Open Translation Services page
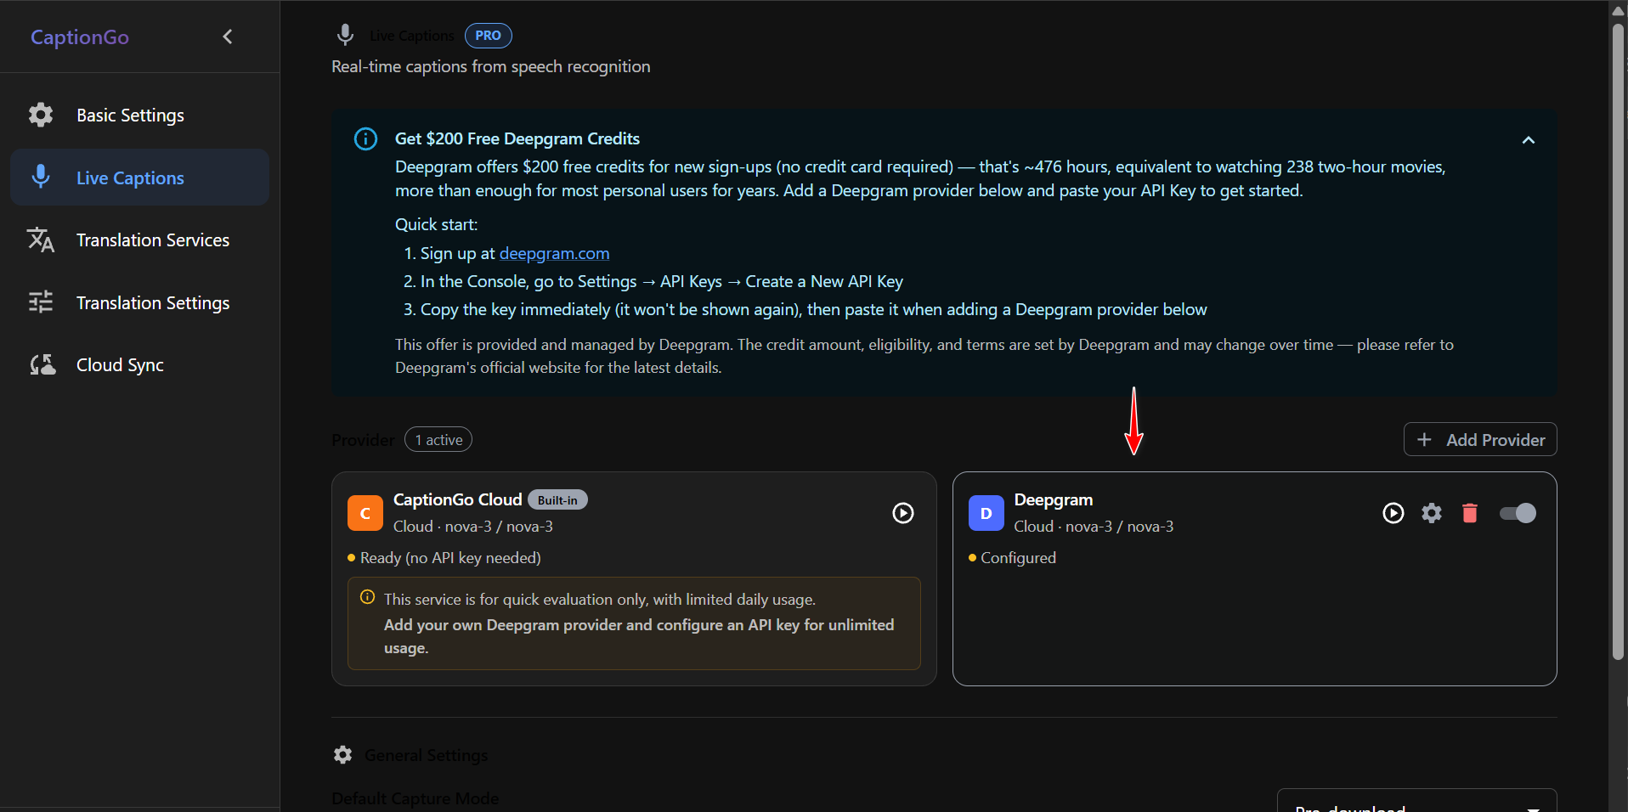This screenshot has height=812, width=1628. tap(139, 240)
